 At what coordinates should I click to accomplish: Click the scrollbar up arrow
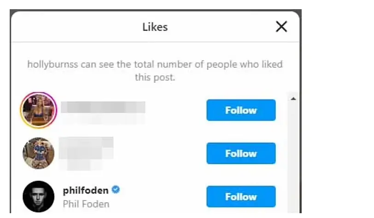293,98
